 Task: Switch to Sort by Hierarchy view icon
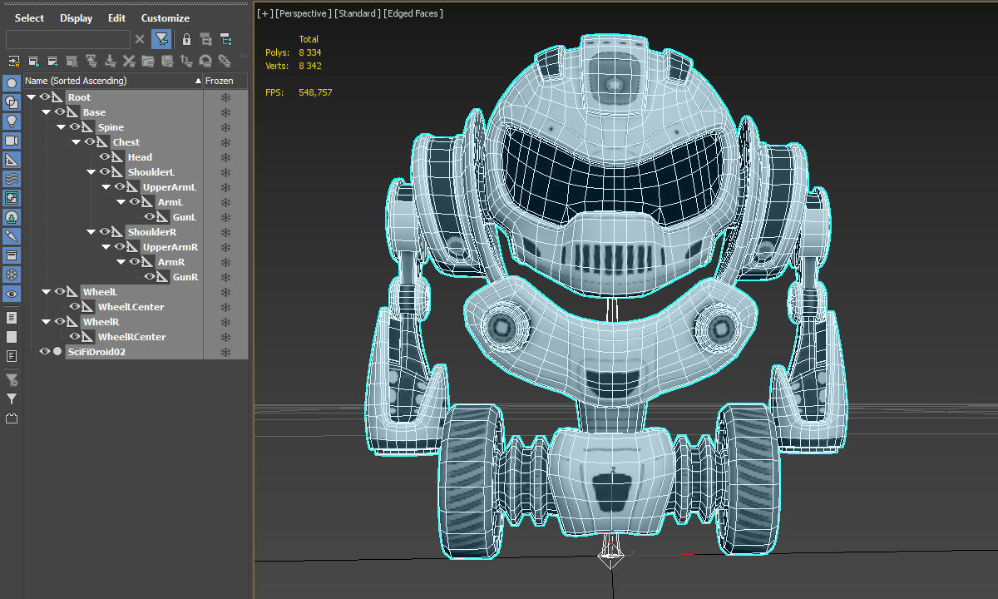(225, 39)
